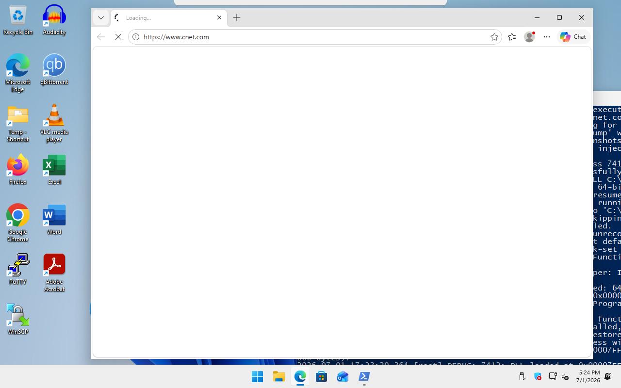Add this page to favorites star
The height and width of the screenshot is (388, 621).
point(494,37)
